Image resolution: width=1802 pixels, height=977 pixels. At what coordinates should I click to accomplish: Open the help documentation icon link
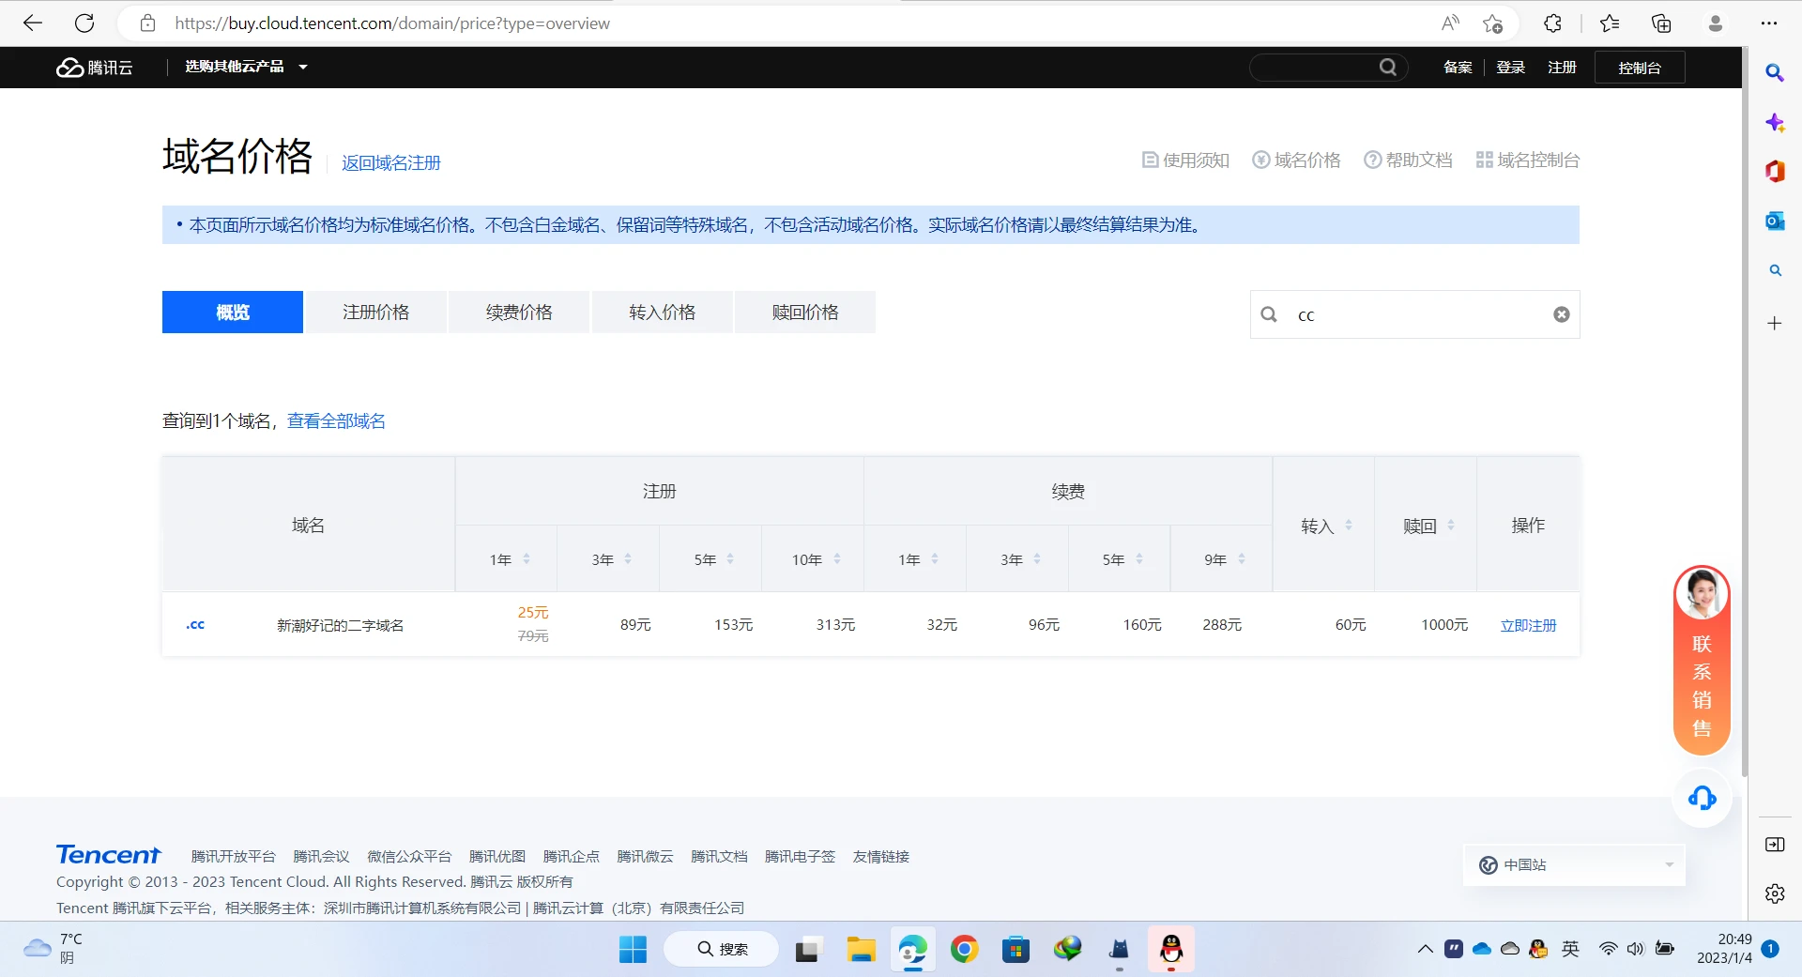coord(1408,160)
